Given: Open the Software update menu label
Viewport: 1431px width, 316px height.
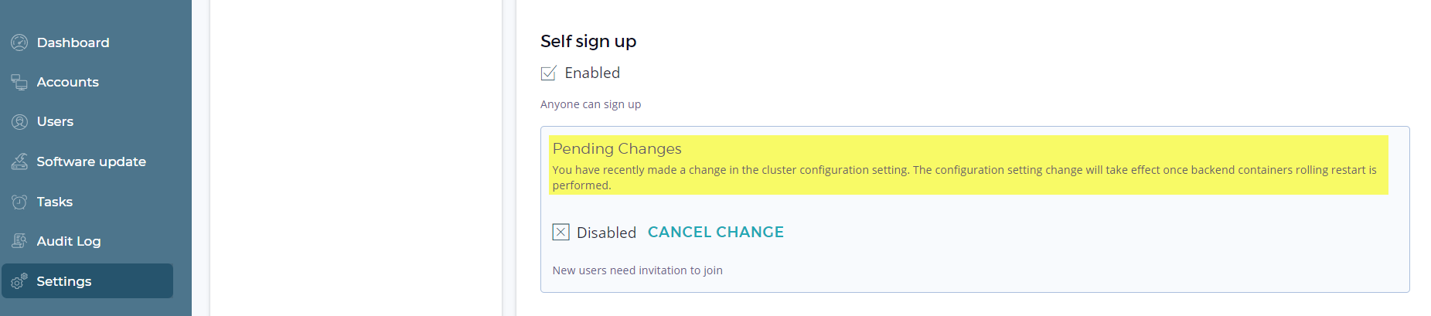Looking at the screenshot, I should 91,161.
